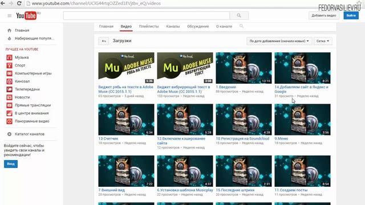Click the Спорт trophy icon
This screenshot has width=365, height=205.
(9, 65)
